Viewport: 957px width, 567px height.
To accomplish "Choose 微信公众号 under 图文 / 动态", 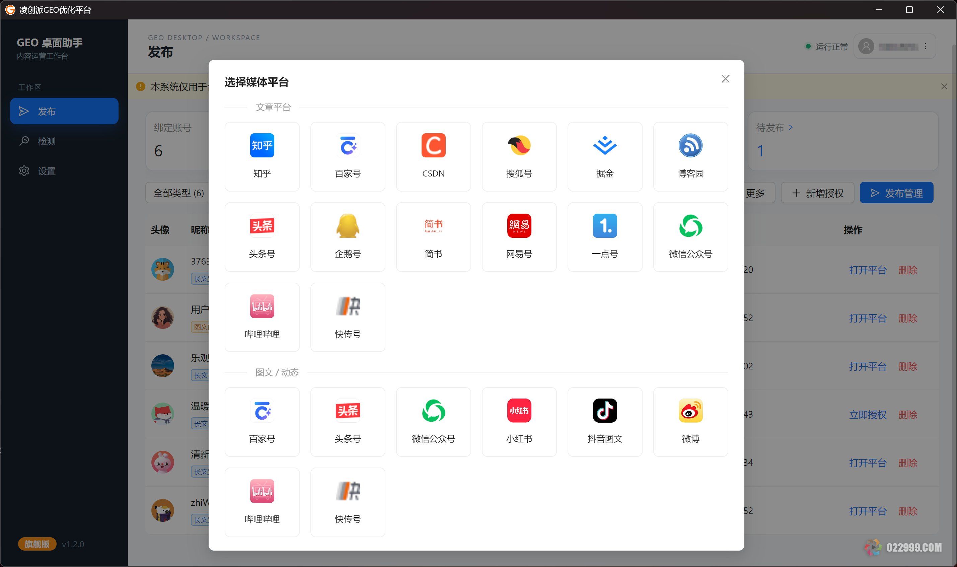I will 433,422.
